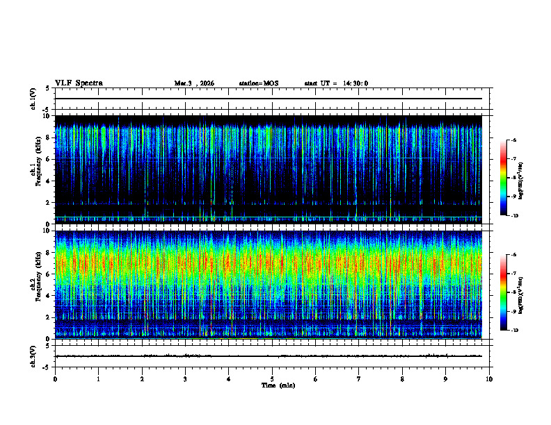Click the "VLF Spectra" plot title
This screenshot has height=425, width=551.
(x=79, y=83)
